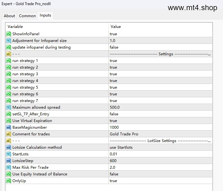Open the About tab
Image resolution: width=223 pixels, height=191 pixels.
10,16
